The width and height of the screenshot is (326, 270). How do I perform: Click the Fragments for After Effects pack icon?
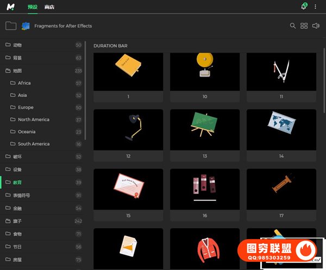pos(26,26)
